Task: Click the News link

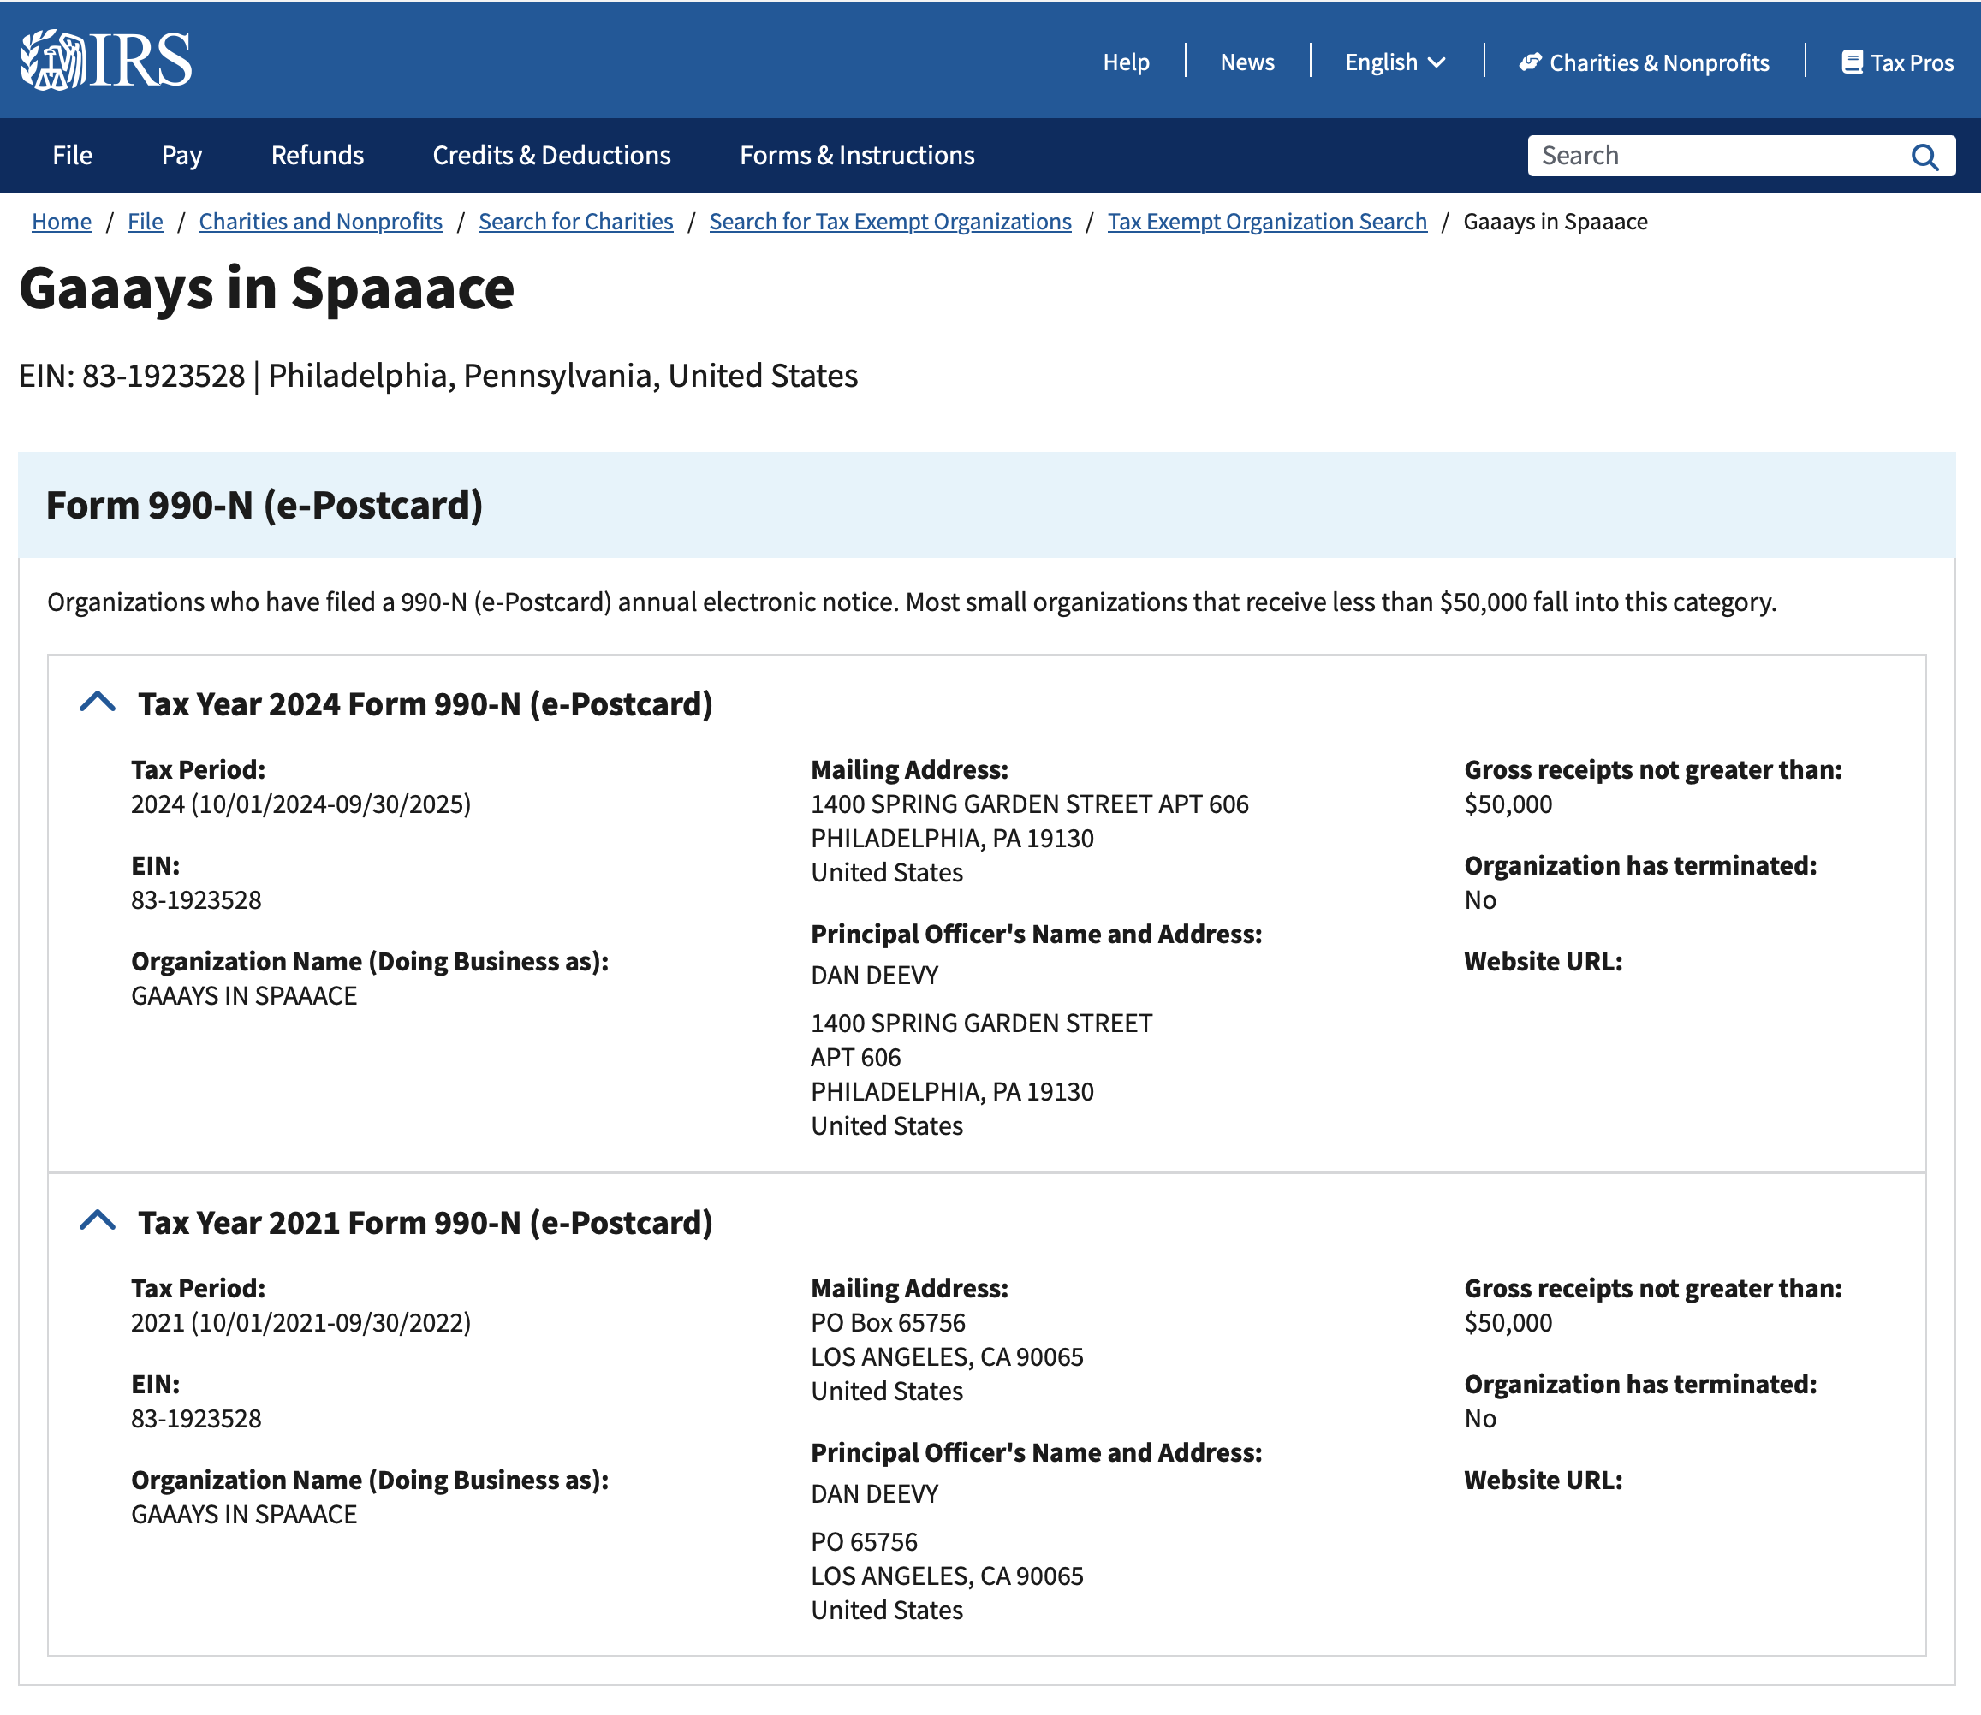Action: pos(1246,62)
